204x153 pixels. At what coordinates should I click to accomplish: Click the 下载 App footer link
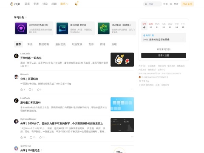[x=145, y=81]
